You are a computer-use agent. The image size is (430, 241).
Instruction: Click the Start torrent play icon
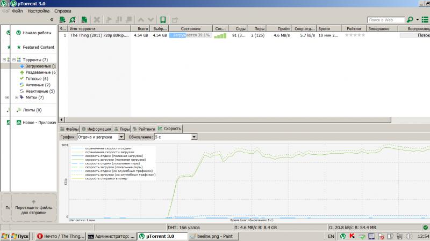click(x=109, y=20)
